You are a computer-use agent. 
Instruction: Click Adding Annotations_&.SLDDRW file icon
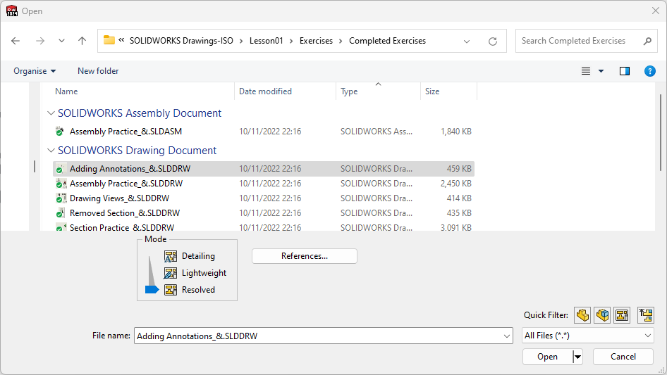coord(61,169)
